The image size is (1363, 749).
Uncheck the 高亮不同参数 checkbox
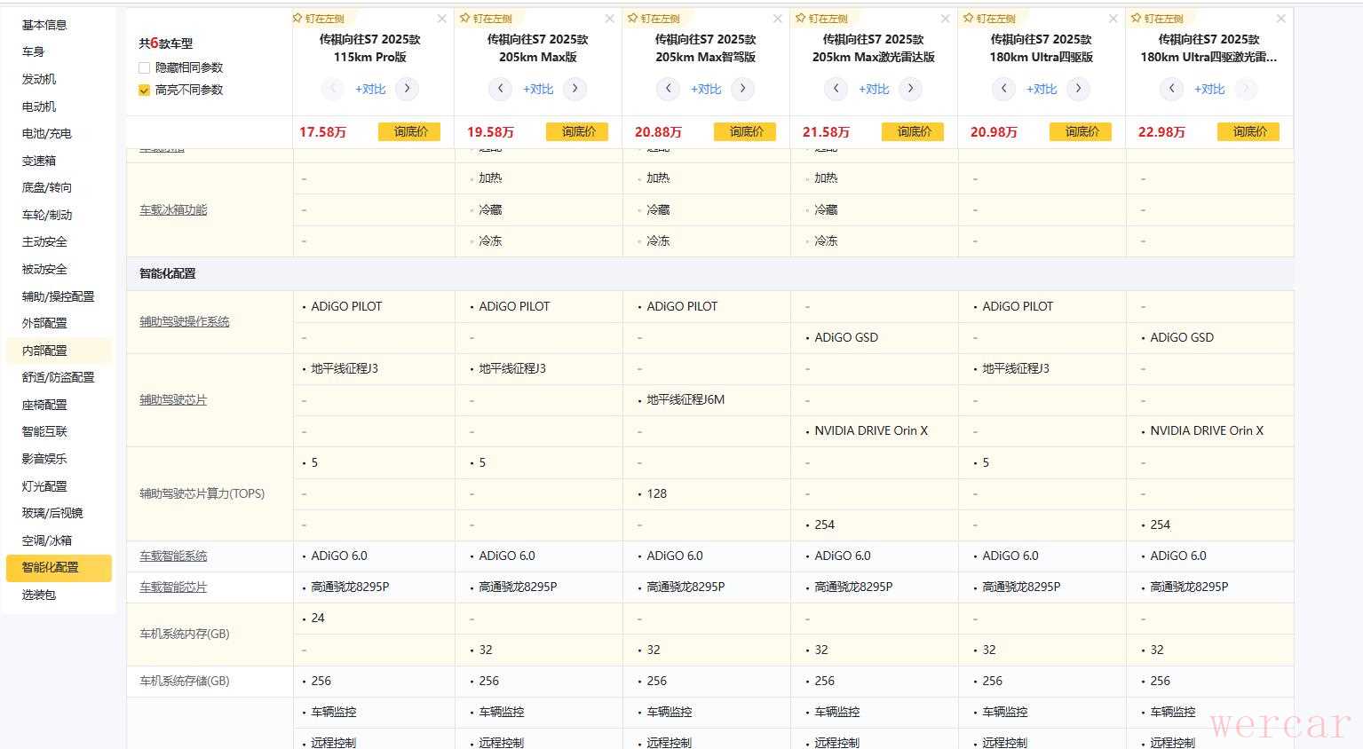[144, 90]
